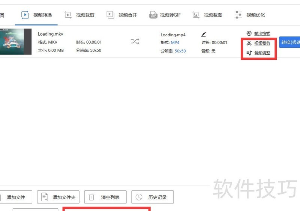This screenshot has height=211, width=300.
Task: Open the 输出格式 link
Action: coord(262,33)
